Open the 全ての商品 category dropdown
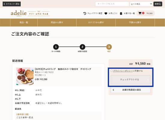Screen dimensions: 165x120 141,4
